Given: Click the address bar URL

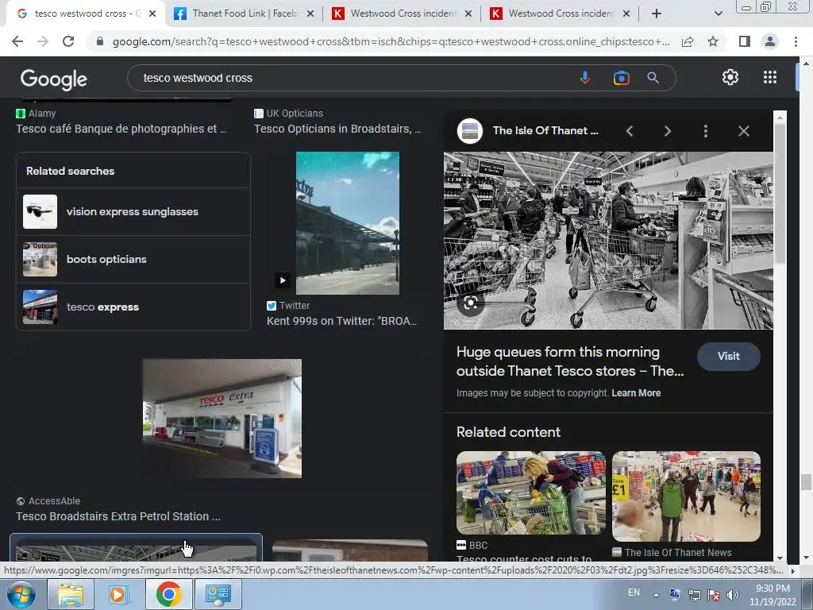Looking at the screenshot, I should [x=391, y=41].
